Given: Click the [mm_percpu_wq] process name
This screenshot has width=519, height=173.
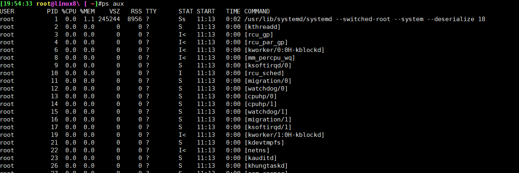Looking at the screenshot, I should (x=269, y=58).
